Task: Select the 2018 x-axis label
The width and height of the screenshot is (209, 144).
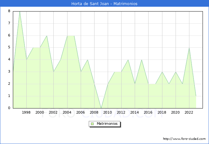Action: click(x=162, y=113)
